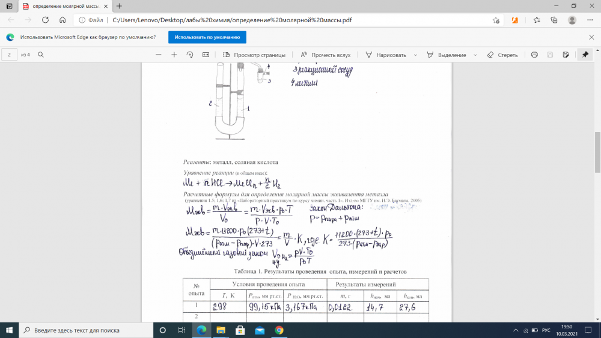Open the home page via house icon
The width and height of the screenshot is (601, 338).
(63, 20)
